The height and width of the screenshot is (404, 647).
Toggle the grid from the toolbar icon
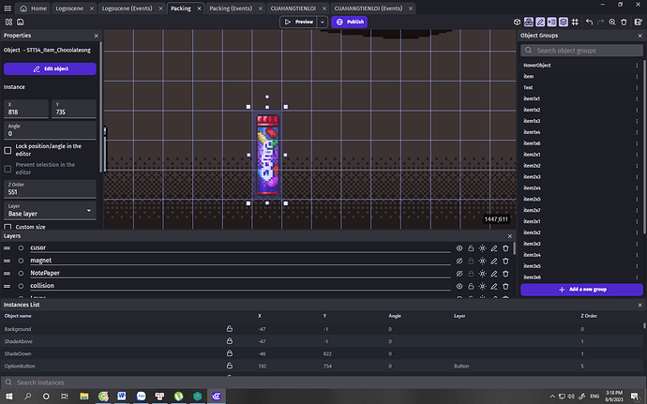pyautogui.click(x=575, y=22)
